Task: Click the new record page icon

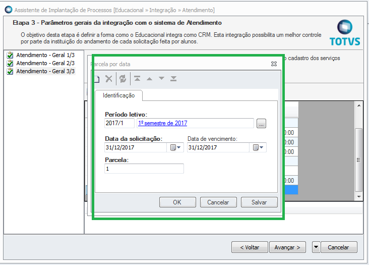Action: click(97, 79)
